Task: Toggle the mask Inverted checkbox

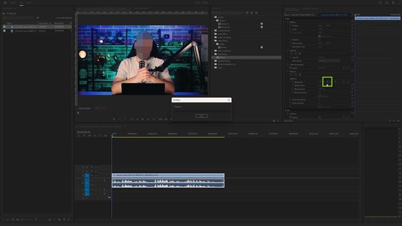Action: click(x=320, y=96)
